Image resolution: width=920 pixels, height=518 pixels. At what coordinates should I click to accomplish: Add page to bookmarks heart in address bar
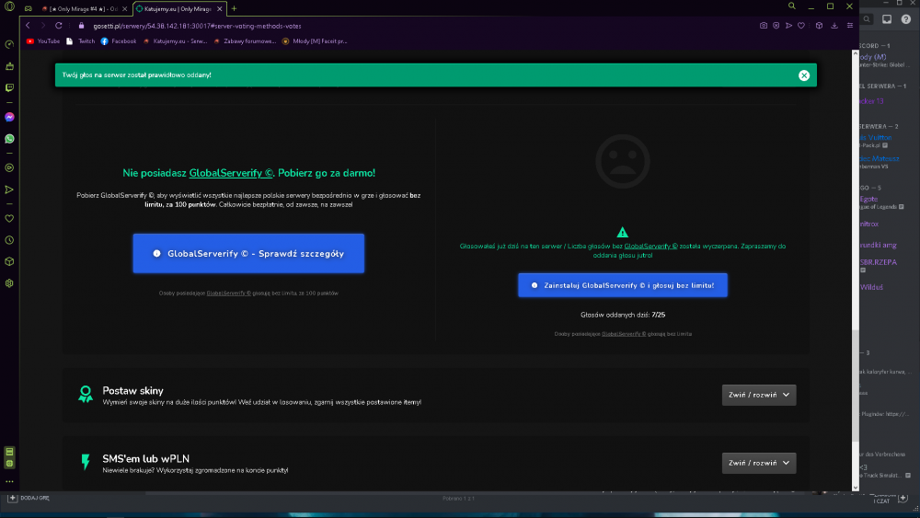[801, 26]
